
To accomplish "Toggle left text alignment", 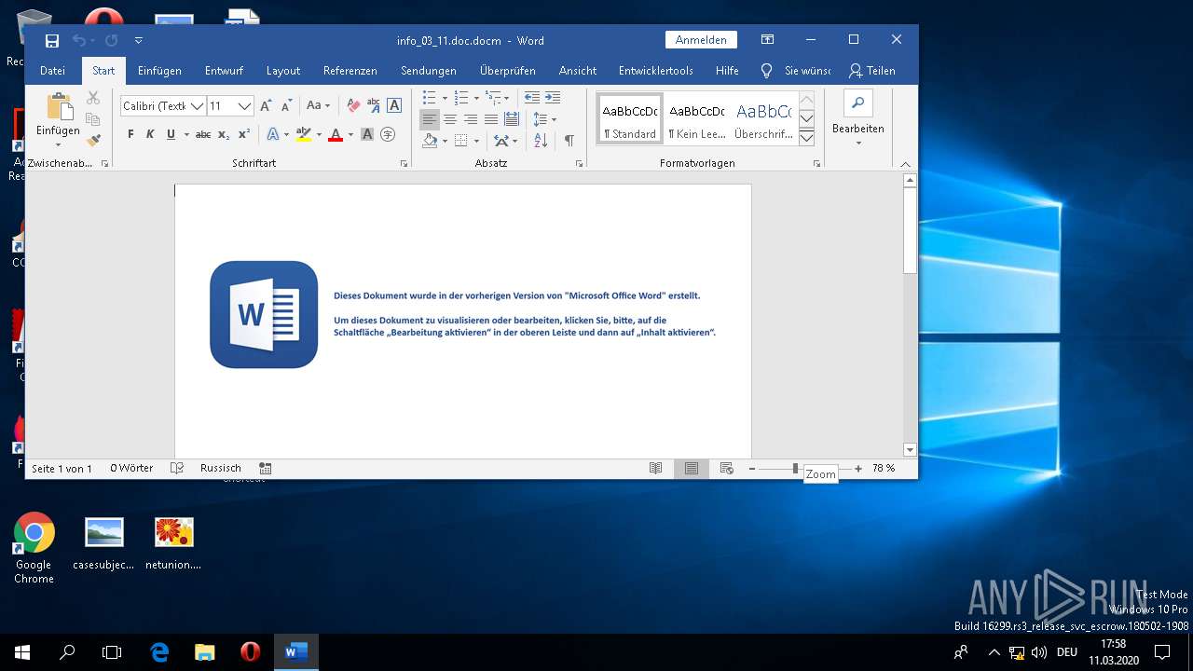I will [x=430, y=119].
